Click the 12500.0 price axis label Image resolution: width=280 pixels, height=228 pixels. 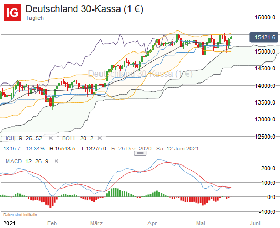coord(265,137)
